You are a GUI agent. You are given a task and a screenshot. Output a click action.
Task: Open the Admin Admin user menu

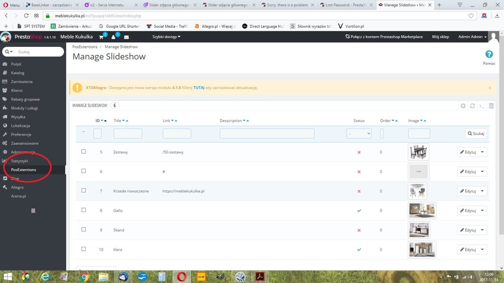pyautogui.click(x=472, y=37)
